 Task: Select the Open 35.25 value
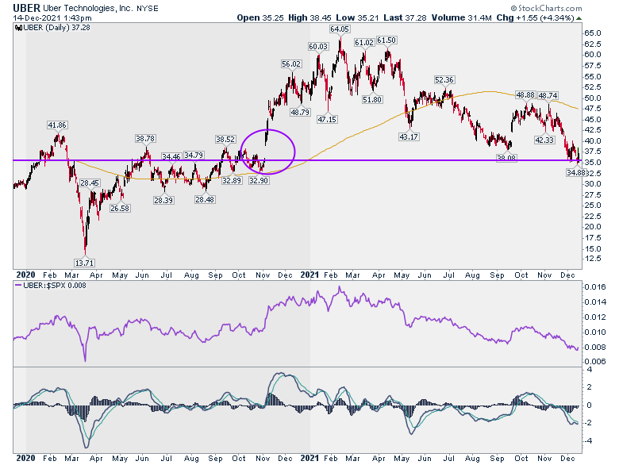click(x=260, y=17)
